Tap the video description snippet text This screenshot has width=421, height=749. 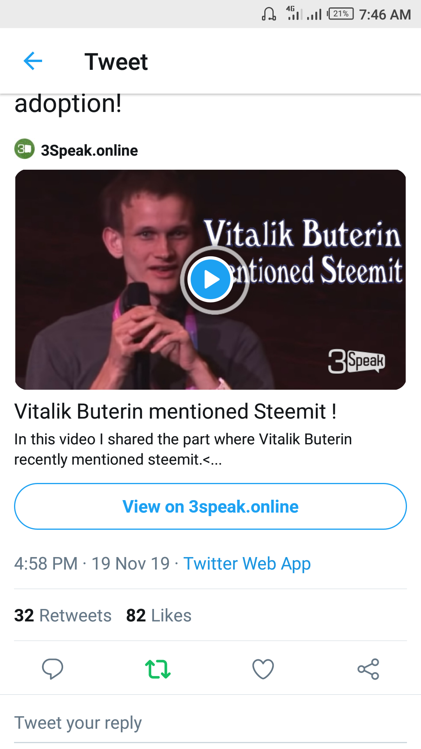(183, 449)
